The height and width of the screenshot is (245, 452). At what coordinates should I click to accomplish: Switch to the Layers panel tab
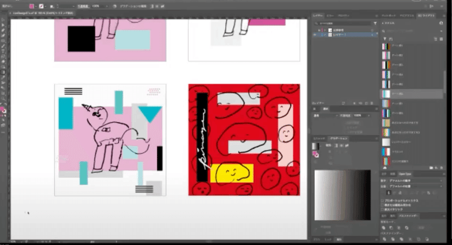coord(318,15)
